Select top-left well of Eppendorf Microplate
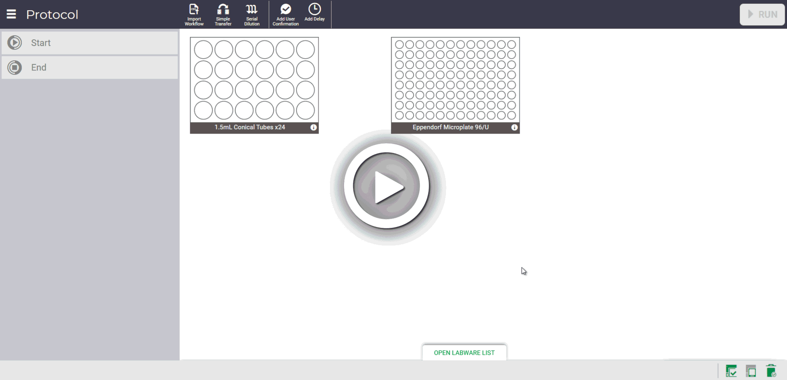 (x=399, y=44)
